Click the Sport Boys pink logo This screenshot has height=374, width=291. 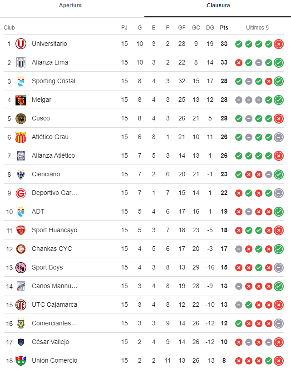pyautogui.click(x=21, y=268)
